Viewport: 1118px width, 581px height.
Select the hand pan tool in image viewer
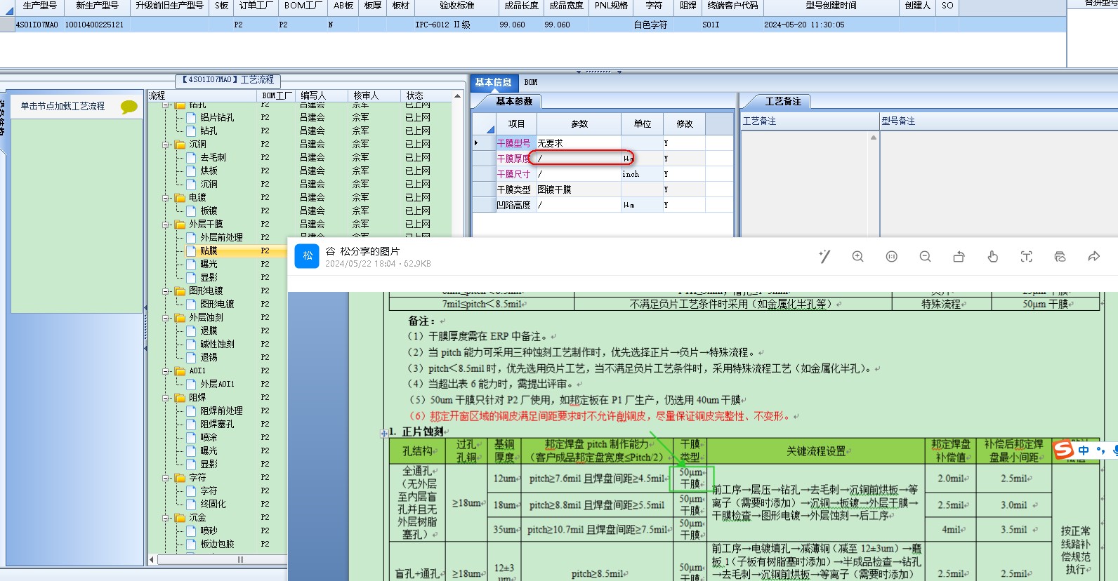[x=992, y=257]
